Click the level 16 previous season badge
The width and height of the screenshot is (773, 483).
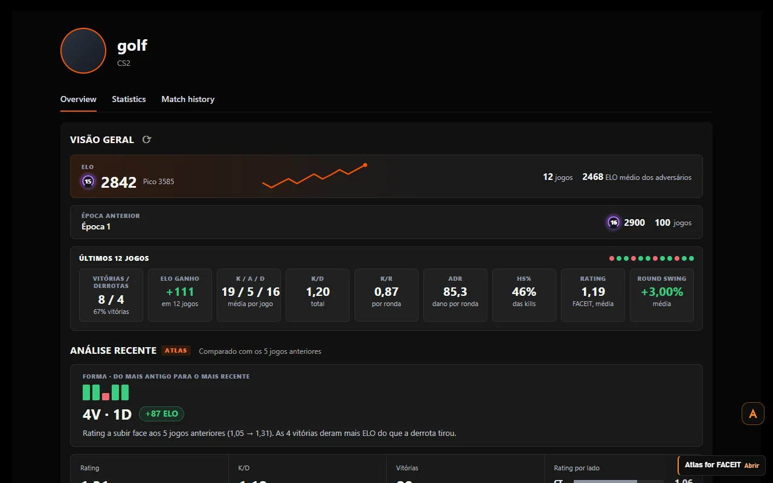click(x=614, y=223)
